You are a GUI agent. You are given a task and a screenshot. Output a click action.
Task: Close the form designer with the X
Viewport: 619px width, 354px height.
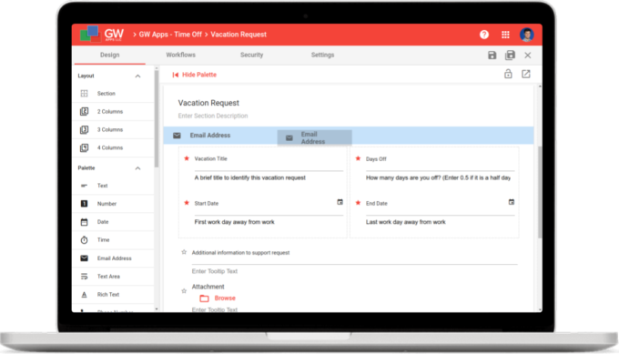coord(528,56)
